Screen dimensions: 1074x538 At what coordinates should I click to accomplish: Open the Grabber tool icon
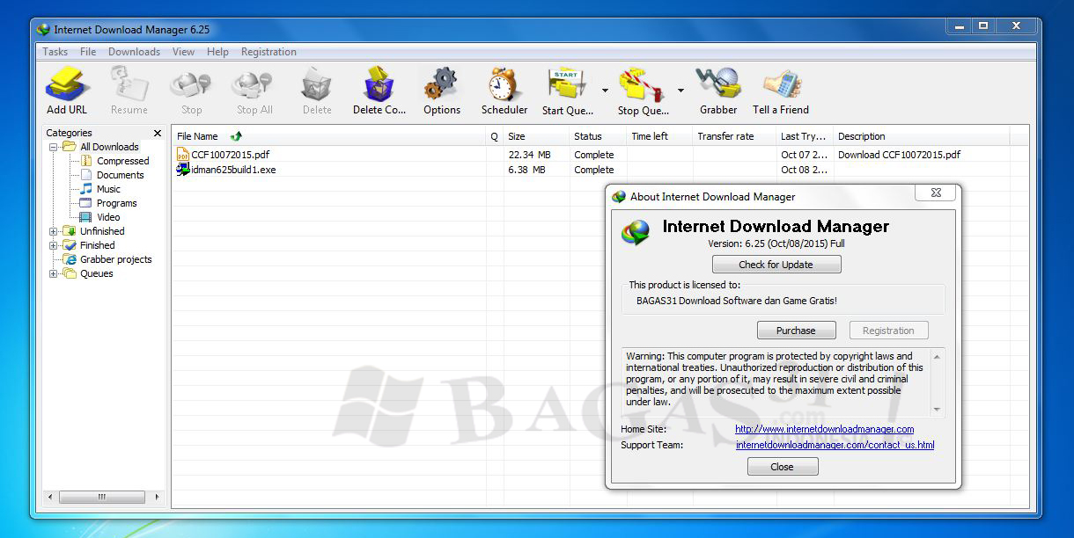pos(718,84)
